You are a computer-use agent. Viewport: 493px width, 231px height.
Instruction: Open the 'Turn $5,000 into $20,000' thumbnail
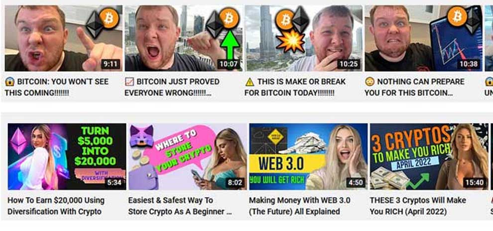pos(67,156)
